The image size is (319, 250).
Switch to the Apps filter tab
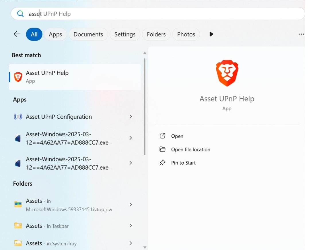tap(55, 34)
